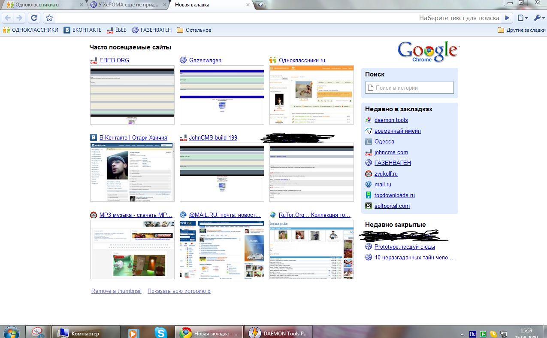Open the ЁБЁБ bookmark
Screen dimensions: 547x338
(117, 30)
